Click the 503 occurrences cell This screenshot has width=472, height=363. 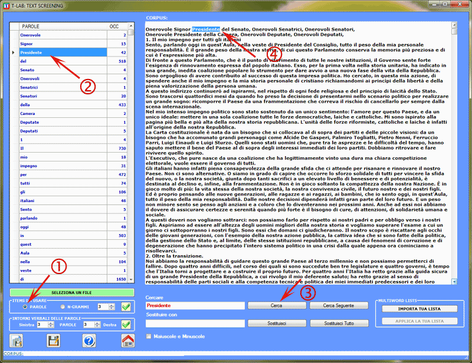point(117,236)
